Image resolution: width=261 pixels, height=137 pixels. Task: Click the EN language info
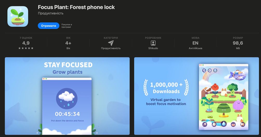point(195,43)
